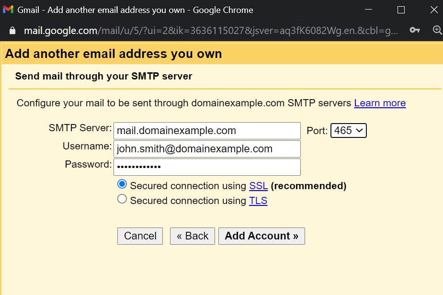
Task: Close the Gmail popup window
Action: 434,10
